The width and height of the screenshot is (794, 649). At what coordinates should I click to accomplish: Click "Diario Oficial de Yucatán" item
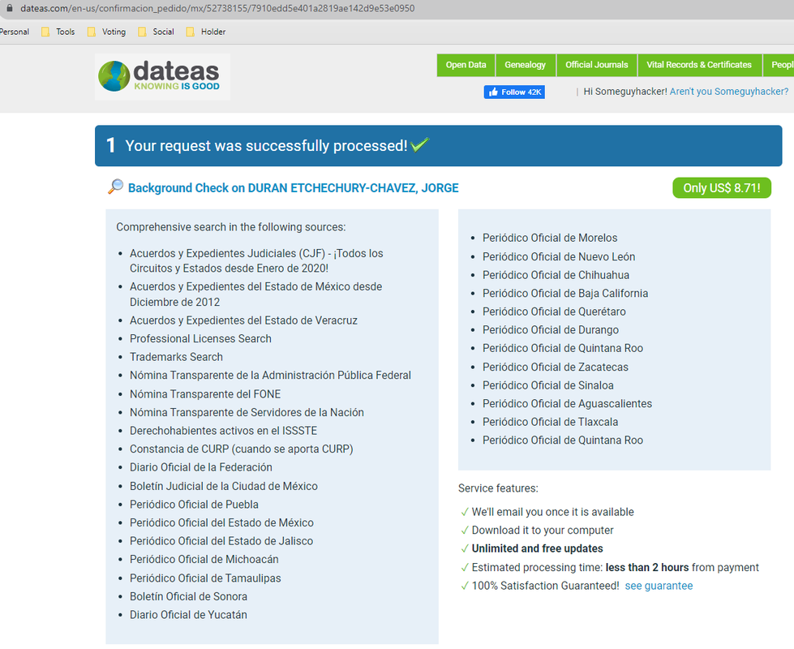188,615
